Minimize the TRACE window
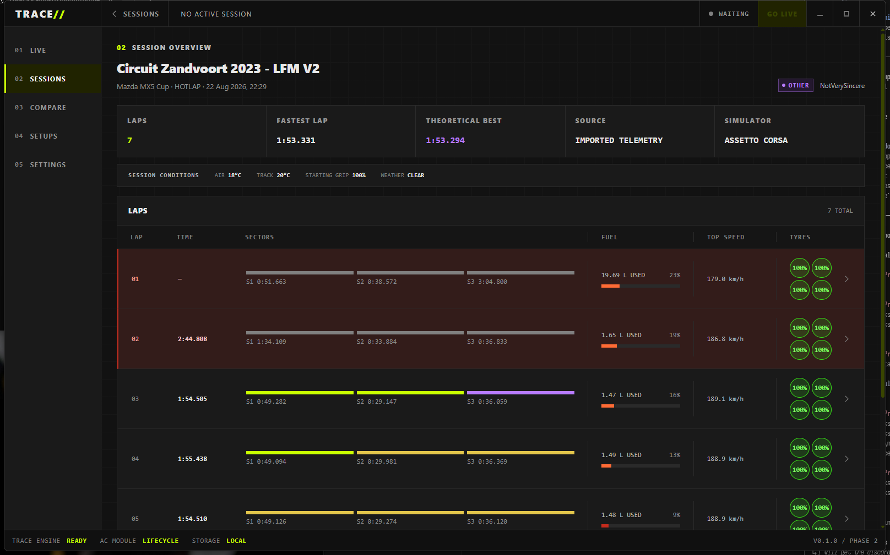 820,14
